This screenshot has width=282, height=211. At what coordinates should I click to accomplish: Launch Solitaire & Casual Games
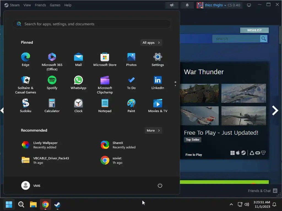click(x=26, y=85)
